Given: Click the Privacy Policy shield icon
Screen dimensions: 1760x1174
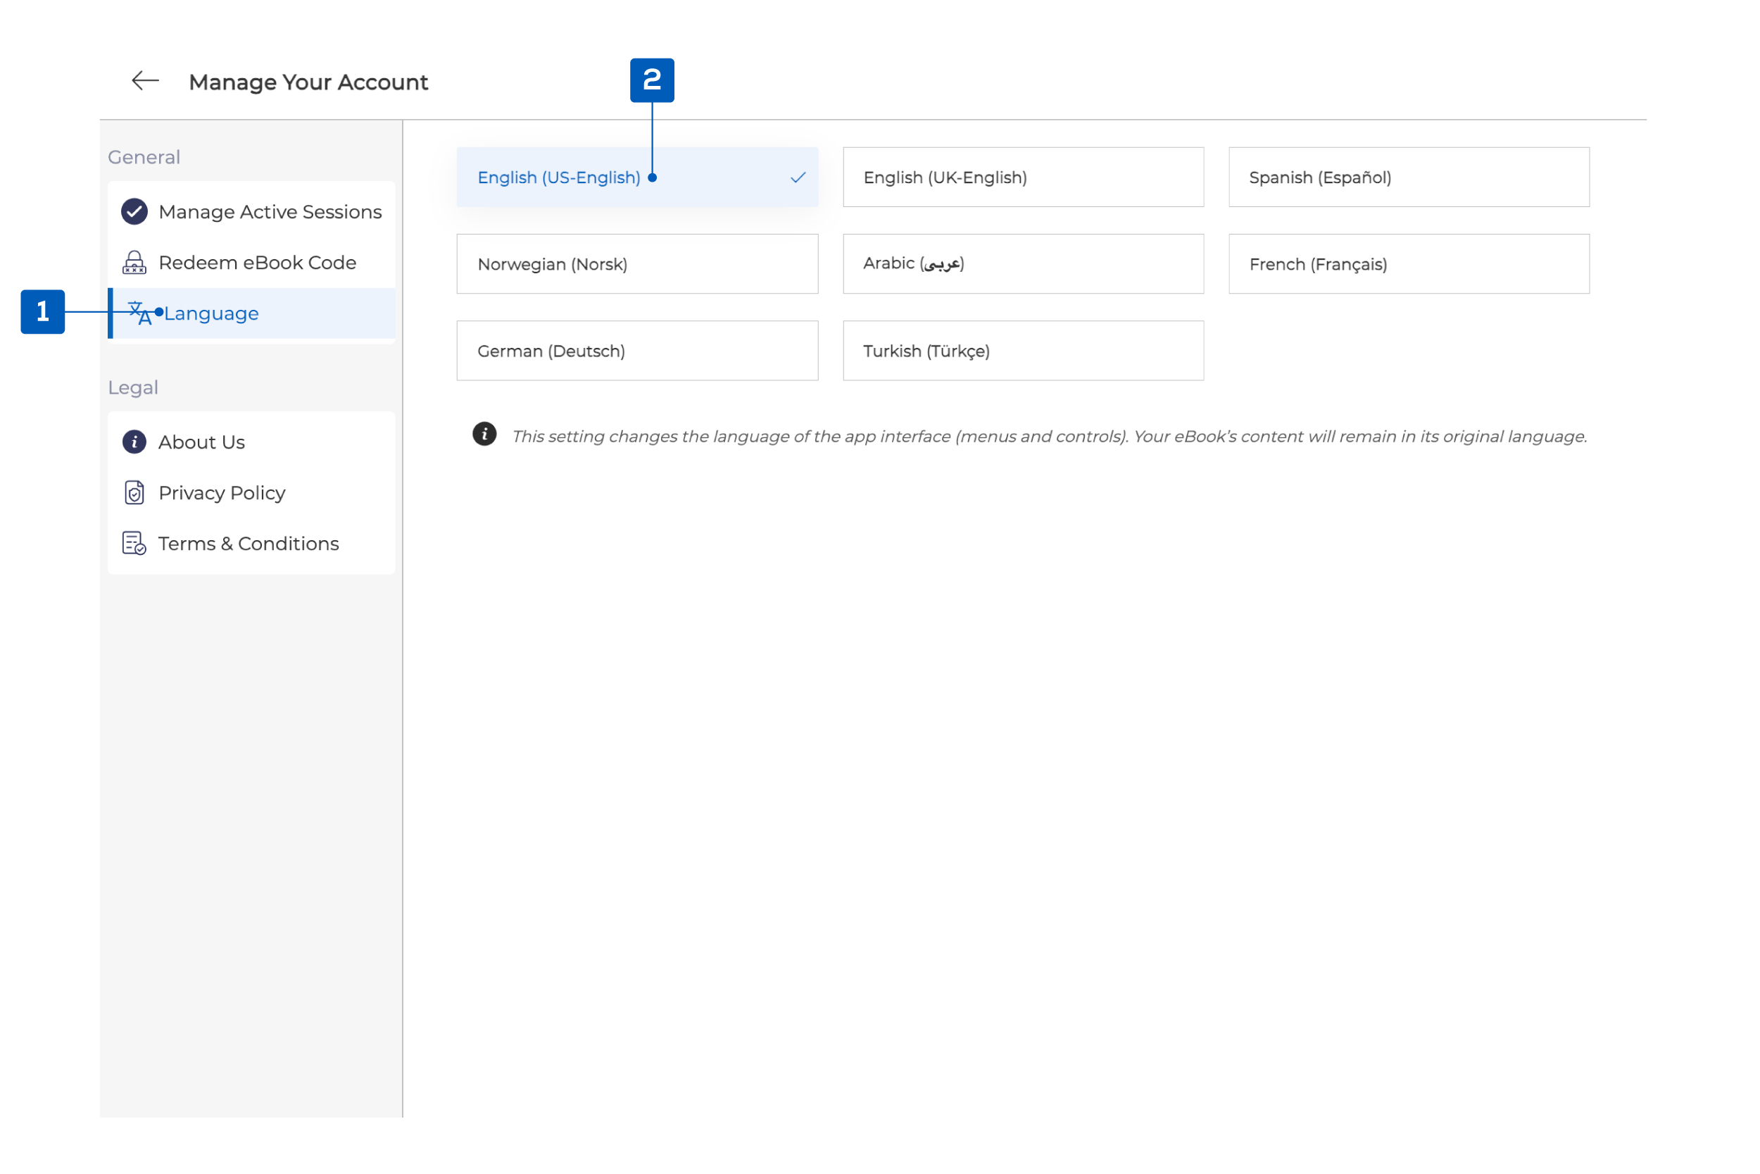Looking at the screenshot, I should click(x=134, y=494).
